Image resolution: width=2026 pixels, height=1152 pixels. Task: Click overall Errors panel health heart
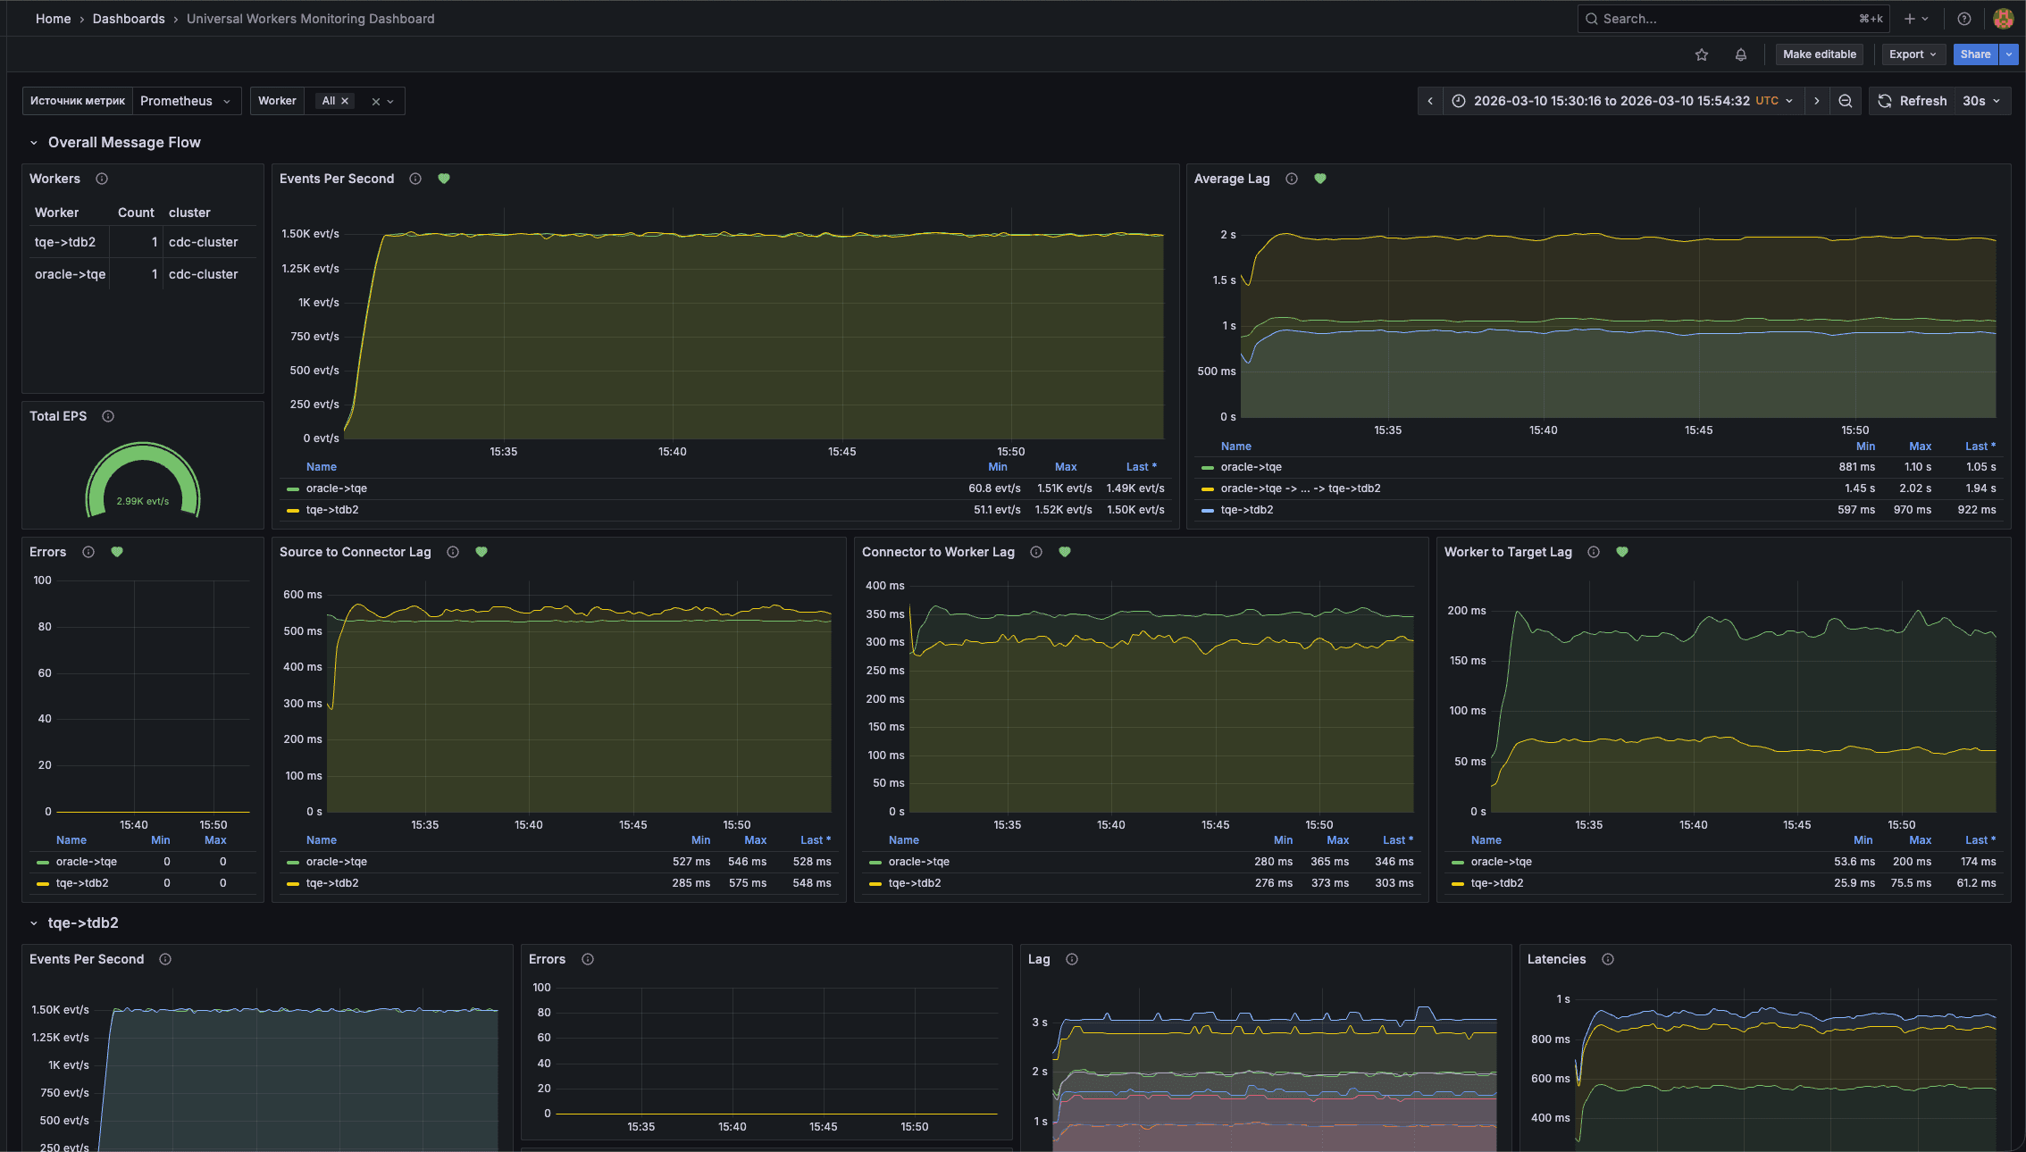click(117, 552)
